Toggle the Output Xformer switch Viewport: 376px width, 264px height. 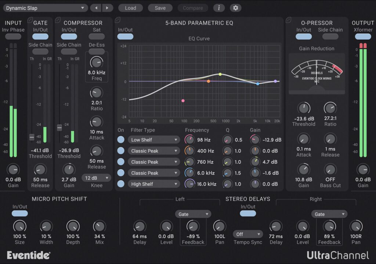coord(363,36)
